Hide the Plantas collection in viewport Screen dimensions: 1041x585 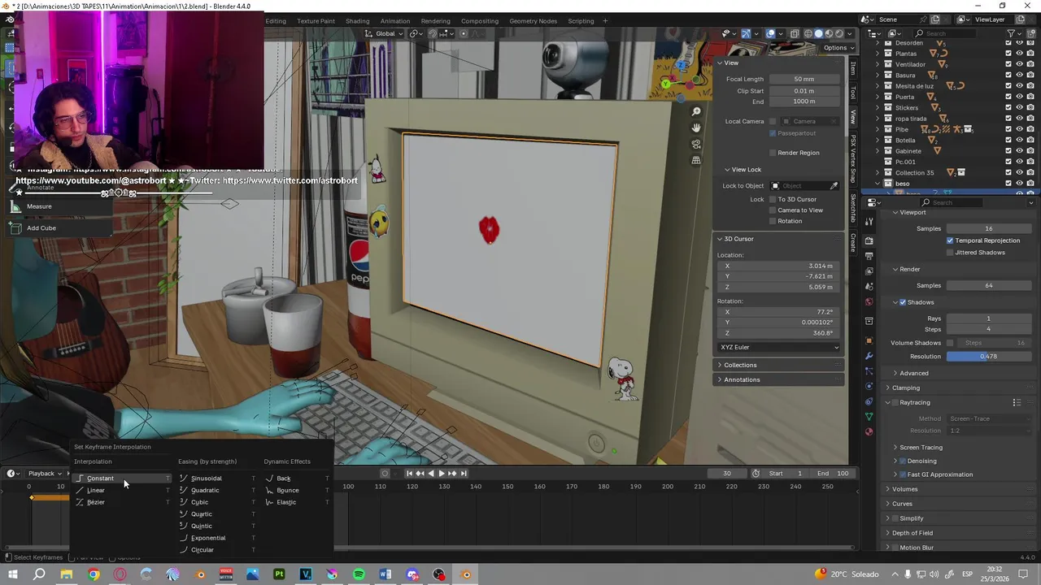(1020, 54)
